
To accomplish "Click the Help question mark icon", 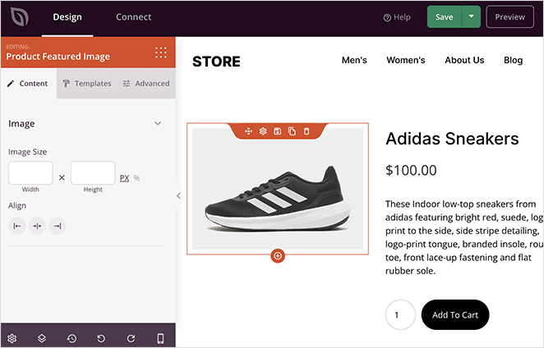I will pyautogui.click(x=387, y=18).
